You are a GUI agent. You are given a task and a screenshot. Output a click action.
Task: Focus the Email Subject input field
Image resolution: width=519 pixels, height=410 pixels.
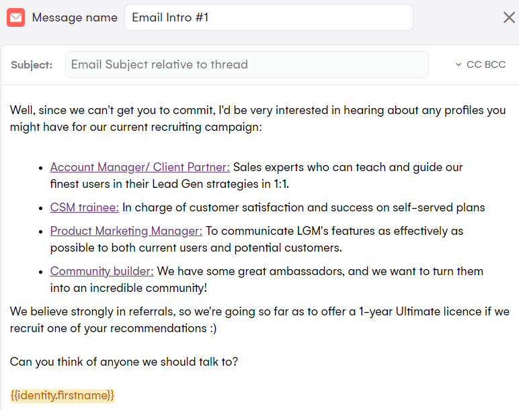[247, 64]
